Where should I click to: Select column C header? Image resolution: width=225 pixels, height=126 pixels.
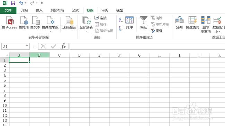59,55
